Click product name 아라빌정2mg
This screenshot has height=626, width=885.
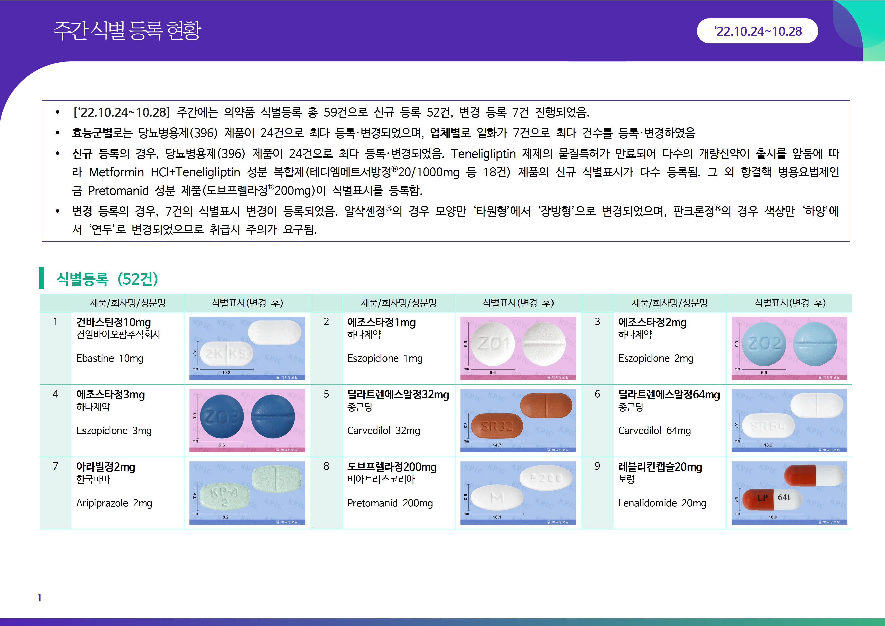tap(106, 467)
